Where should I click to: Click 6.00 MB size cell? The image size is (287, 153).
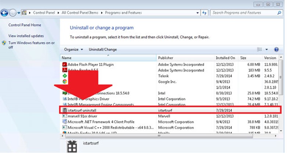254,65
